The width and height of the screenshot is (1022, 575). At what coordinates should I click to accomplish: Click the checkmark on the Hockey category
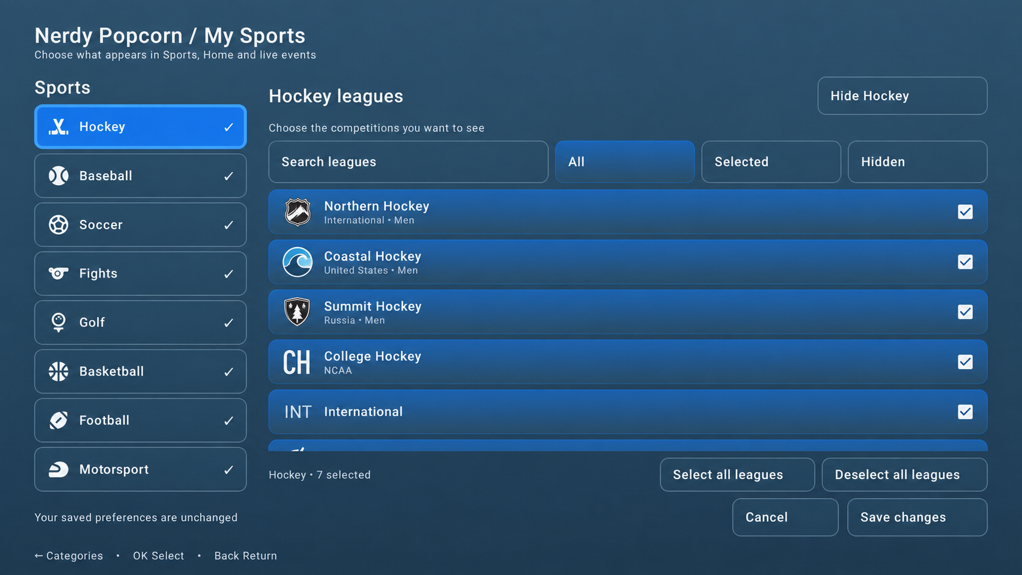click(229, 127)
